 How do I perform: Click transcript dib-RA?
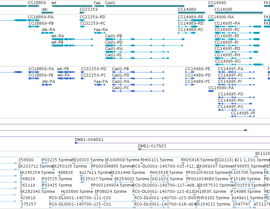48,33
